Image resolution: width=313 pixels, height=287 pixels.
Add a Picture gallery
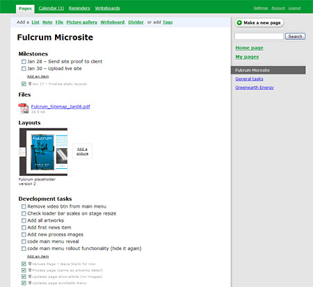point(81,22)
